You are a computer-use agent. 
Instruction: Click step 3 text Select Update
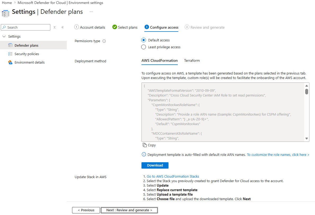pos(157,186)
